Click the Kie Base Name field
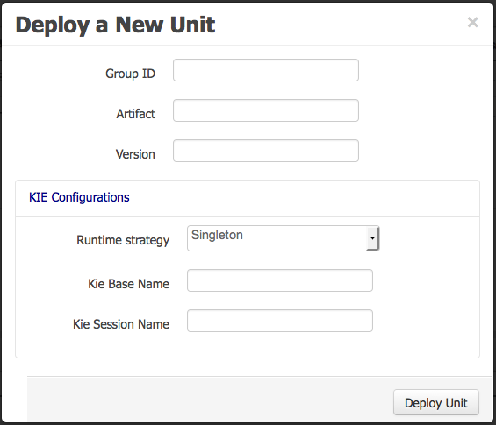Viewport: 496px width, 425px height. click(280, 280)
